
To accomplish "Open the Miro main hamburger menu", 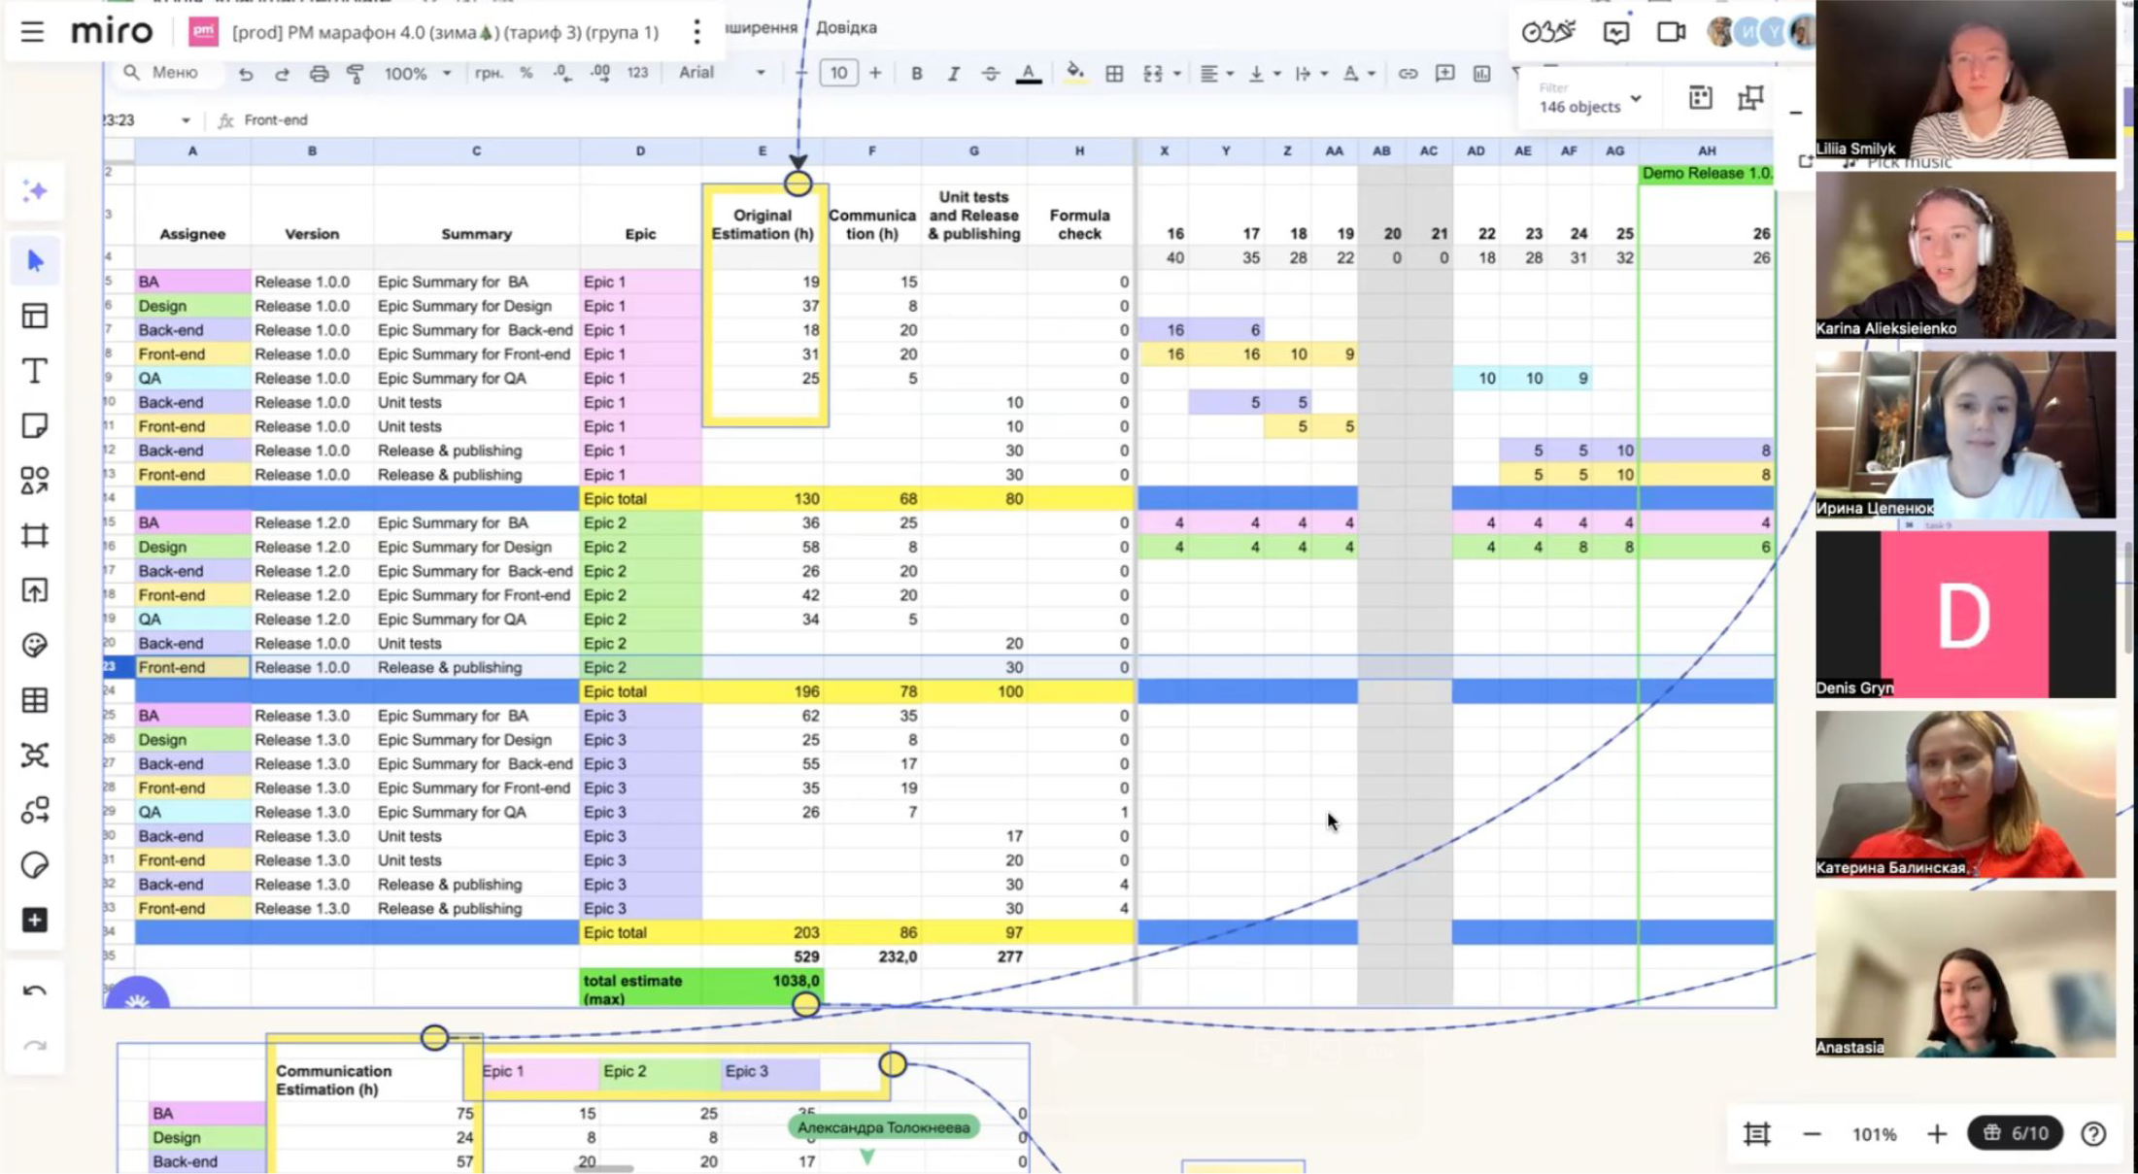I will (x=32, y=32).
